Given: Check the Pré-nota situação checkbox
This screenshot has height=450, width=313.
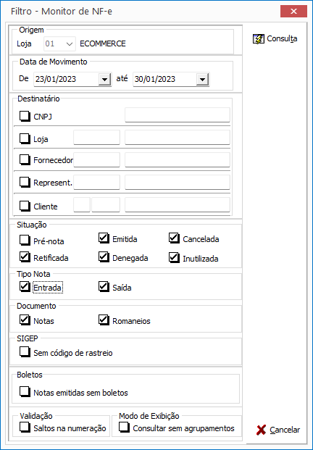Looking at the screenshot, I should point(25,240).
